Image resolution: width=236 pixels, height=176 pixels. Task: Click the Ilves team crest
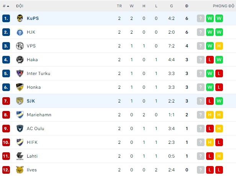click(20, 170)
